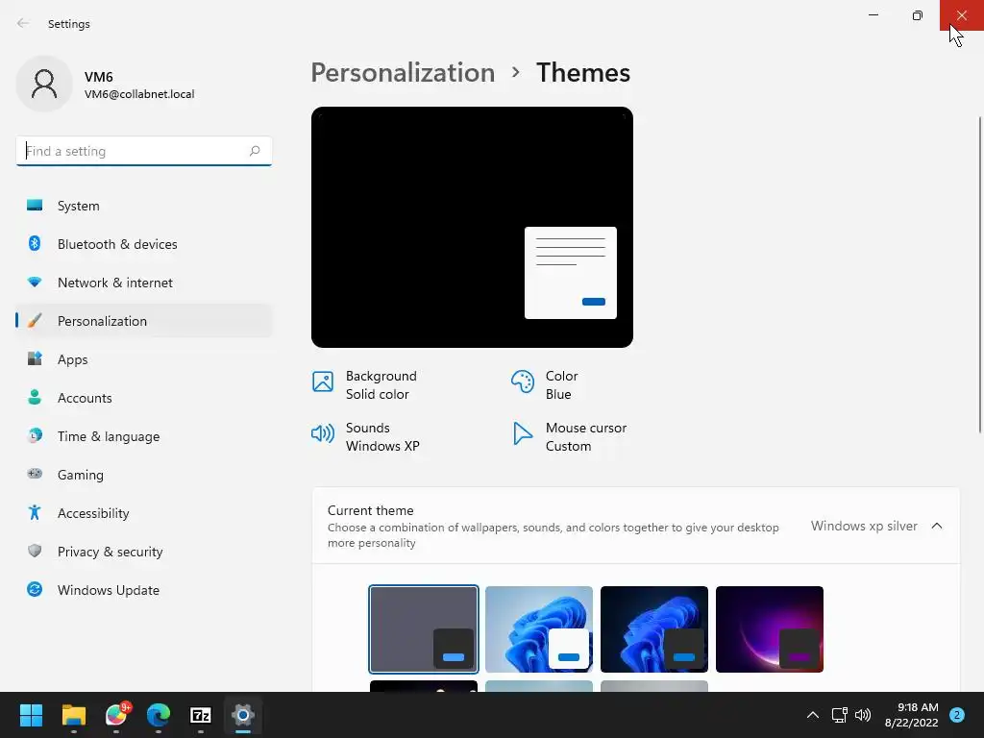Open the clock and date 9:18 AM
This screenshot has width=984, height=738.
[x=911, y=715]
